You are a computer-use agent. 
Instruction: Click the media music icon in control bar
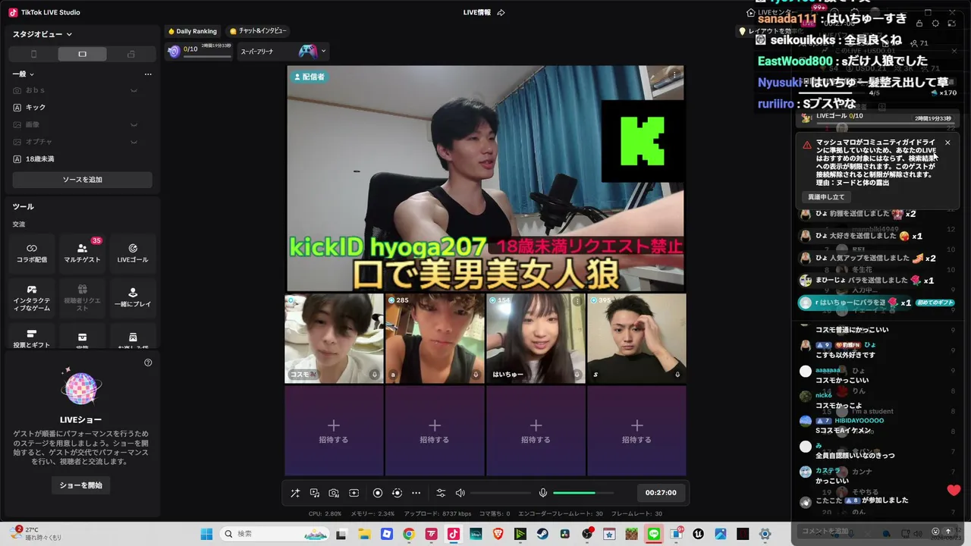point(315,493)
